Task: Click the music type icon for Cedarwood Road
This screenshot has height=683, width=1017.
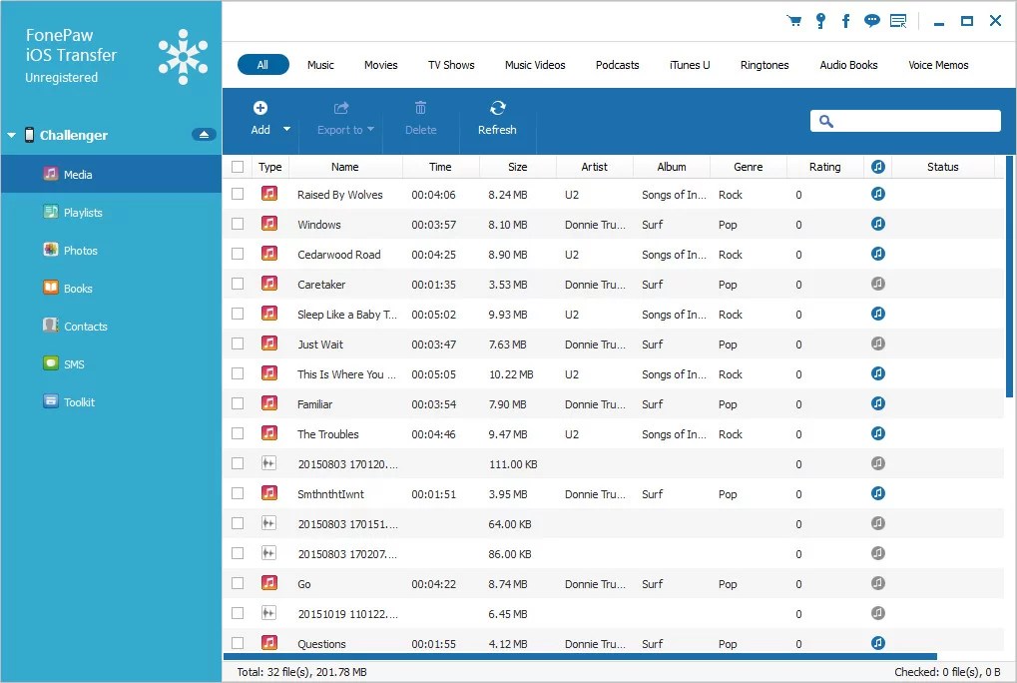Action: [269, 254]
